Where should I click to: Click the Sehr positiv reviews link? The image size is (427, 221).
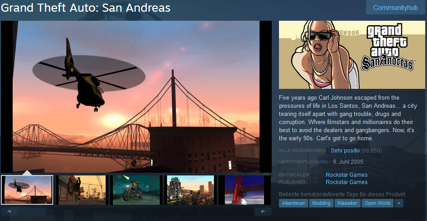(345, 151)
